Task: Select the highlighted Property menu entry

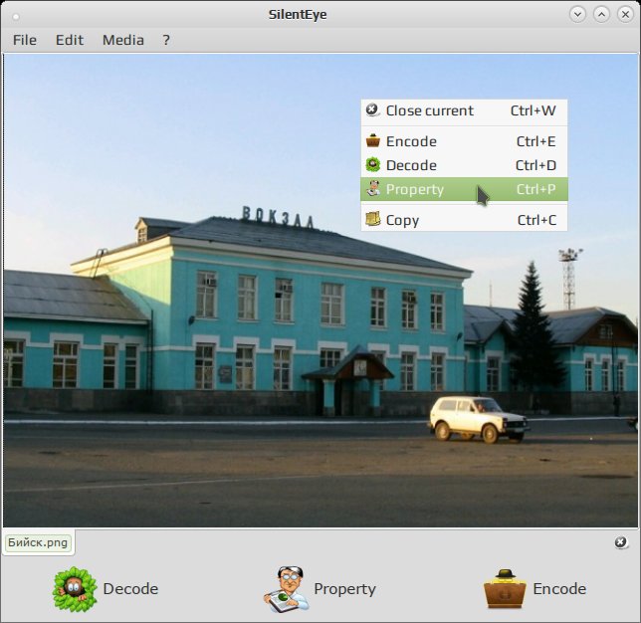Action: click(464, 189)
